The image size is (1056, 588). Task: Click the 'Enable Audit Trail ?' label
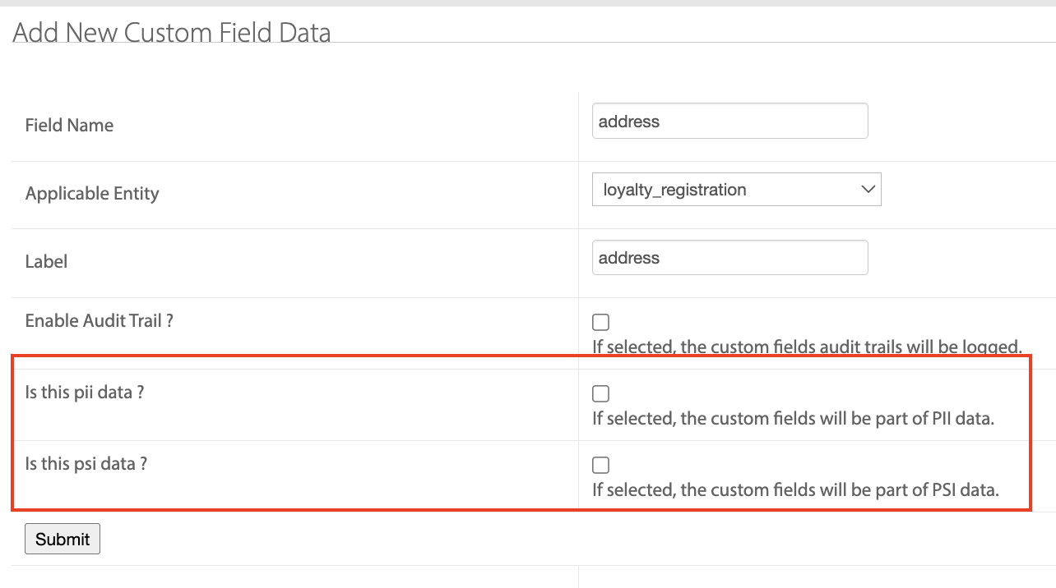99,321
